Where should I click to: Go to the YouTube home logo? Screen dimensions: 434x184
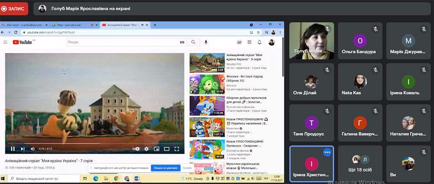(23, 42)
